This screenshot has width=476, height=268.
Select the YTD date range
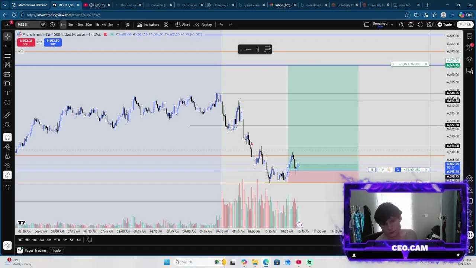[x=57, y=240]
